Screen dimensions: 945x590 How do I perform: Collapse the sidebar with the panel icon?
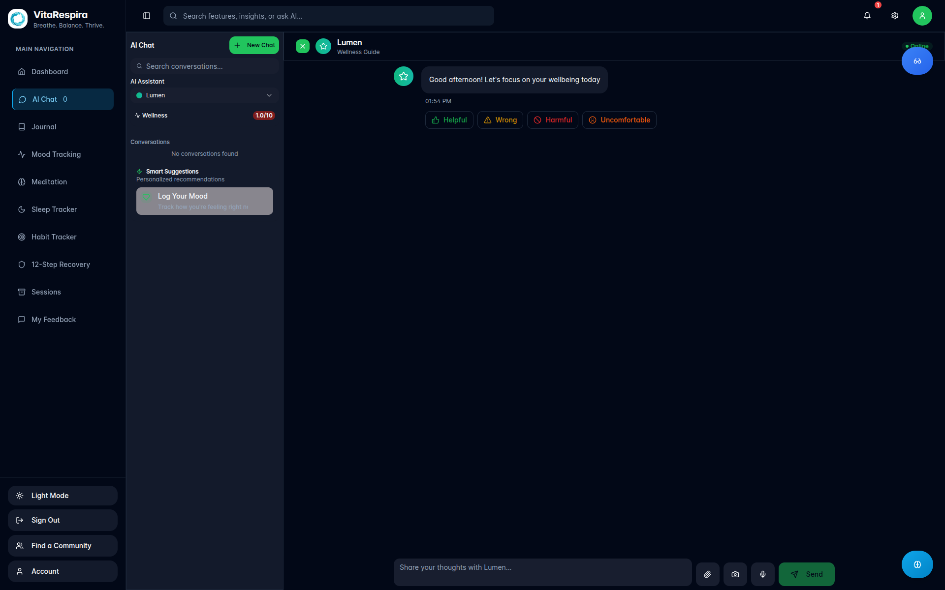click(146, 16)
